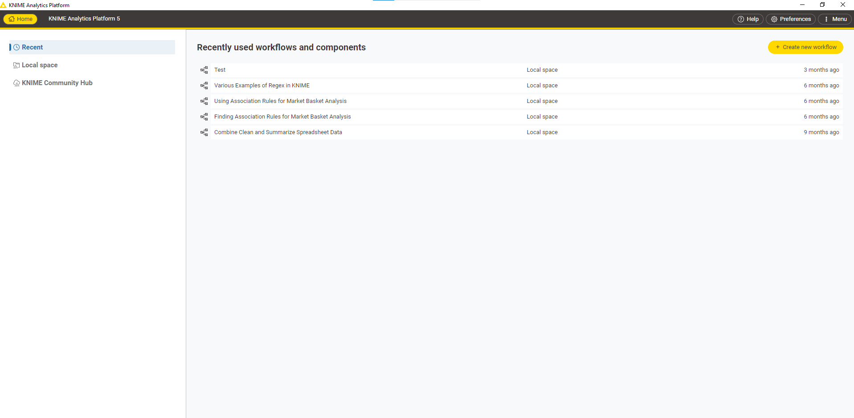Select Recent in the sidebar
The height and width of the screenshot is (418, 854).
pyautogui.click(x=92, y=47)
